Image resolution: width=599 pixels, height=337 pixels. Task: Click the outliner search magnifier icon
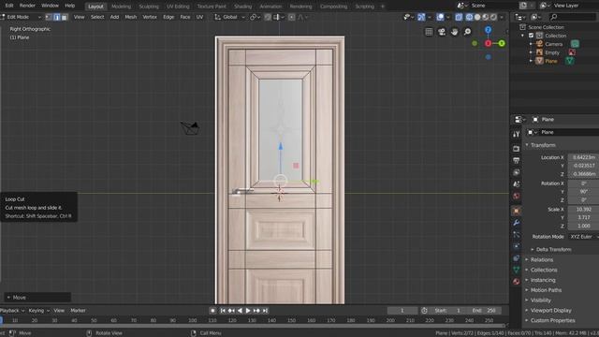tap(553, 17)
